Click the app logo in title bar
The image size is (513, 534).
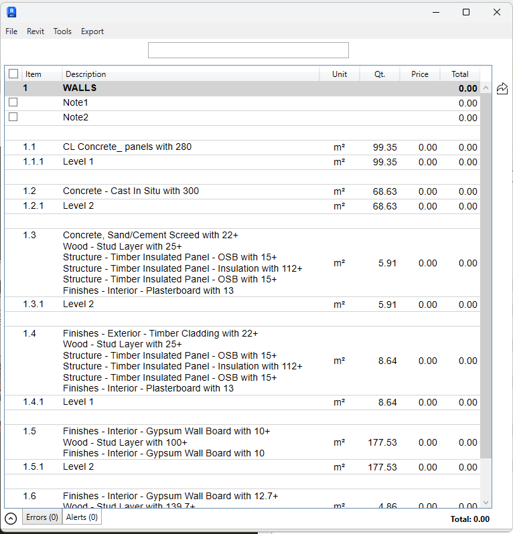click(x=11, y=12)
